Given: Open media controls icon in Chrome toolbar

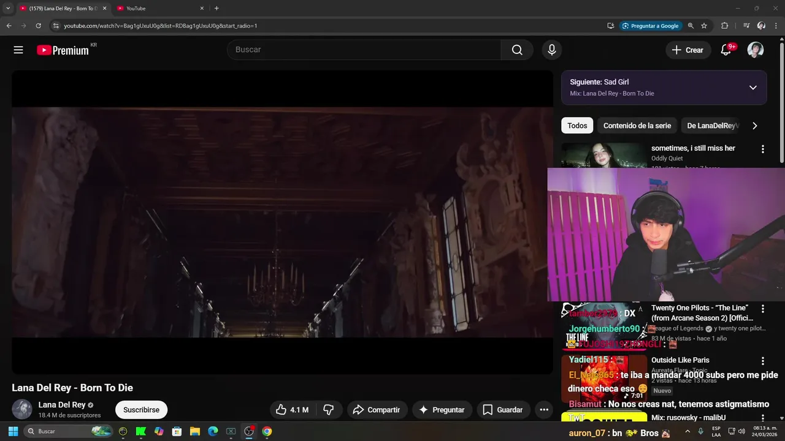Looking at the screenshot, I should pos(746,26).
